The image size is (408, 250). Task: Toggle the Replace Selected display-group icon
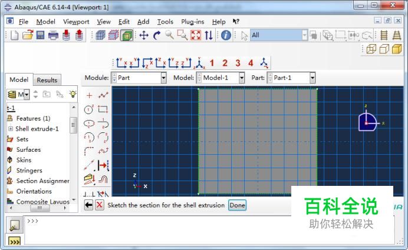[113, 35]
